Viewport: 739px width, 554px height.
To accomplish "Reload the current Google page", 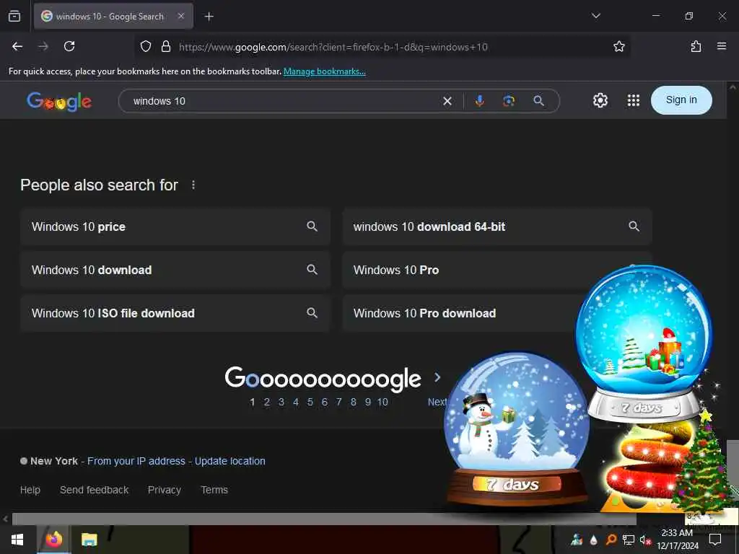I will pos(69,46).
